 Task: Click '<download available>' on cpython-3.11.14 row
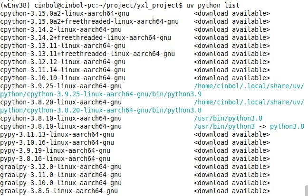tap(232, 70)
